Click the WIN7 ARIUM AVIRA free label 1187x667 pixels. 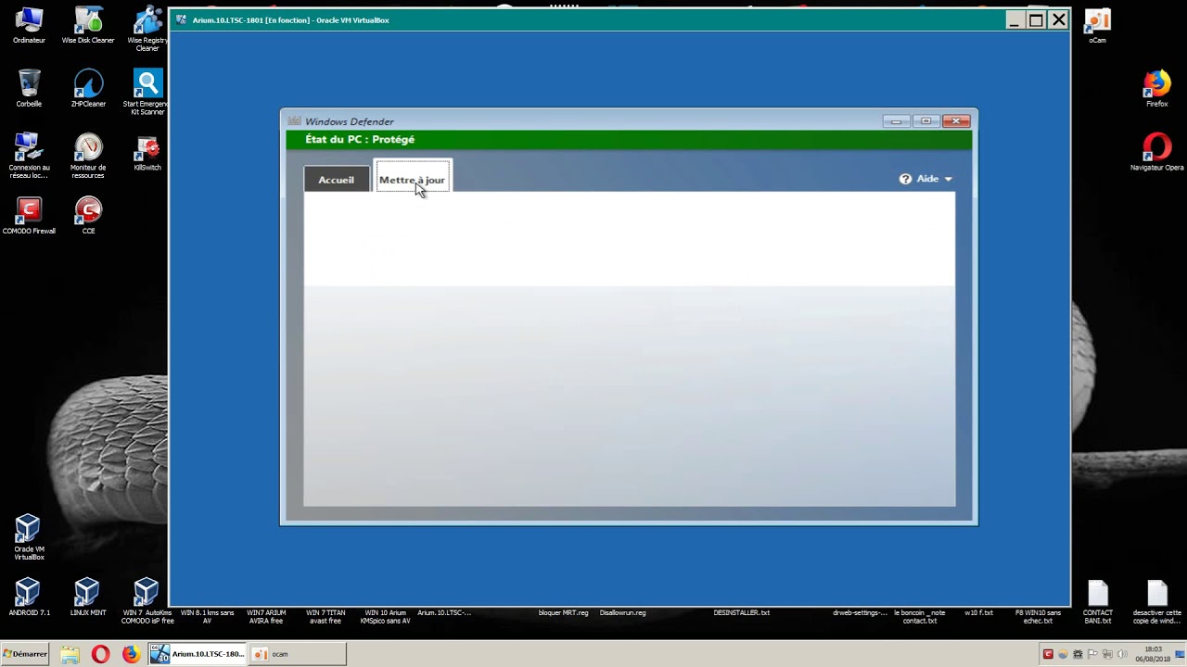pyautogui.click(x=266, y=616)
